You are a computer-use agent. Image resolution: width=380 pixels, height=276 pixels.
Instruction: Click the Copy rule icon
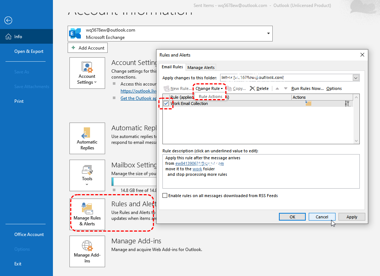pos(229,88)
